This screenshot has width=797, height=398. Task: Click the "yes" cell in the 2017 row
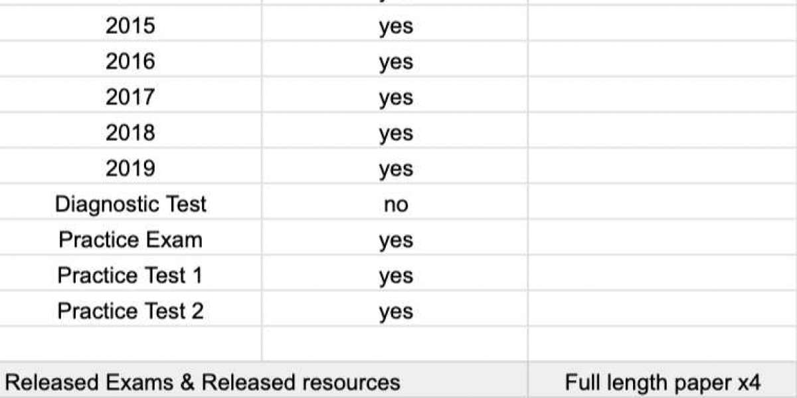[x=395, y=98]
